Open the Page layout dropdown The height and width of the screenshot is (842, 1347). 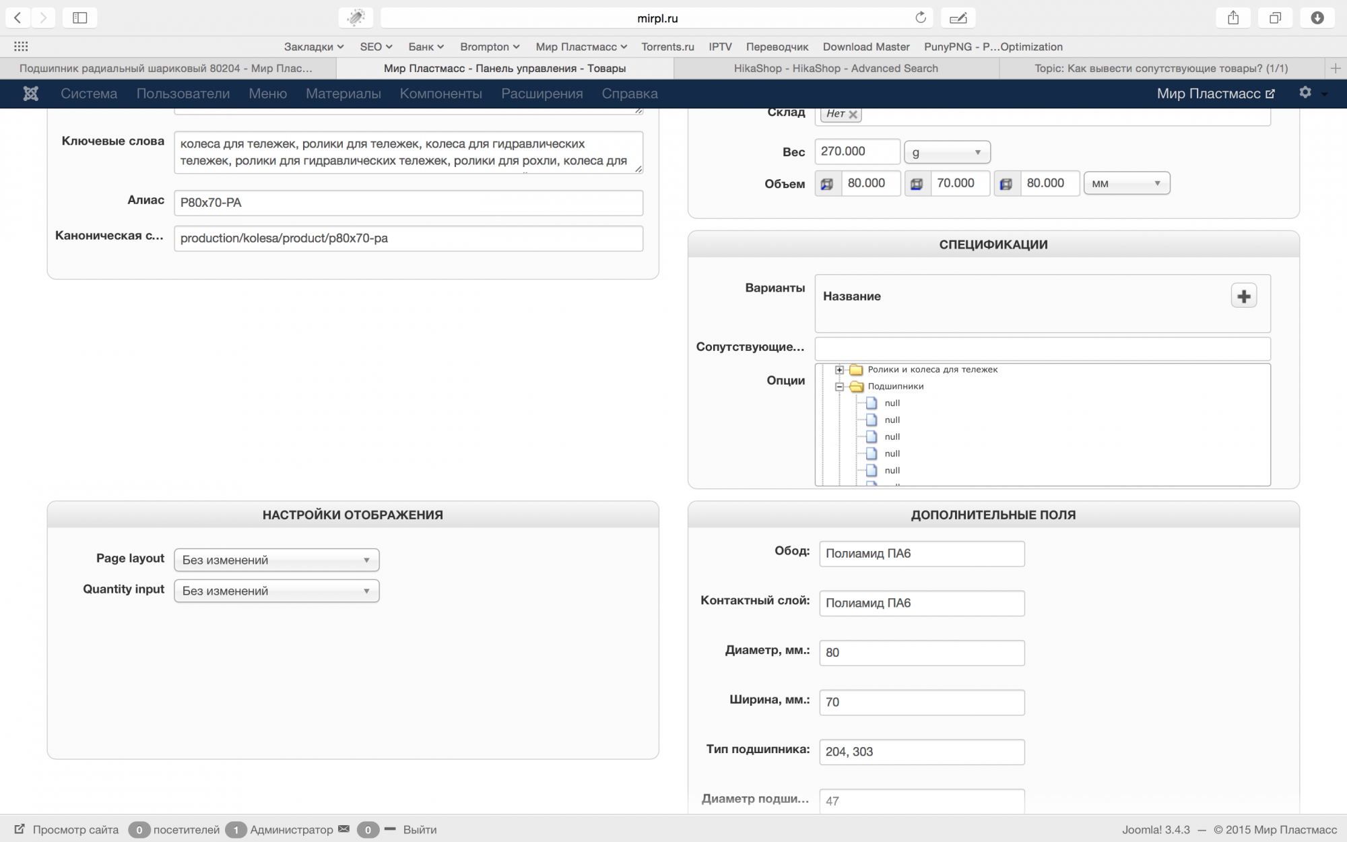coord(276,560)
